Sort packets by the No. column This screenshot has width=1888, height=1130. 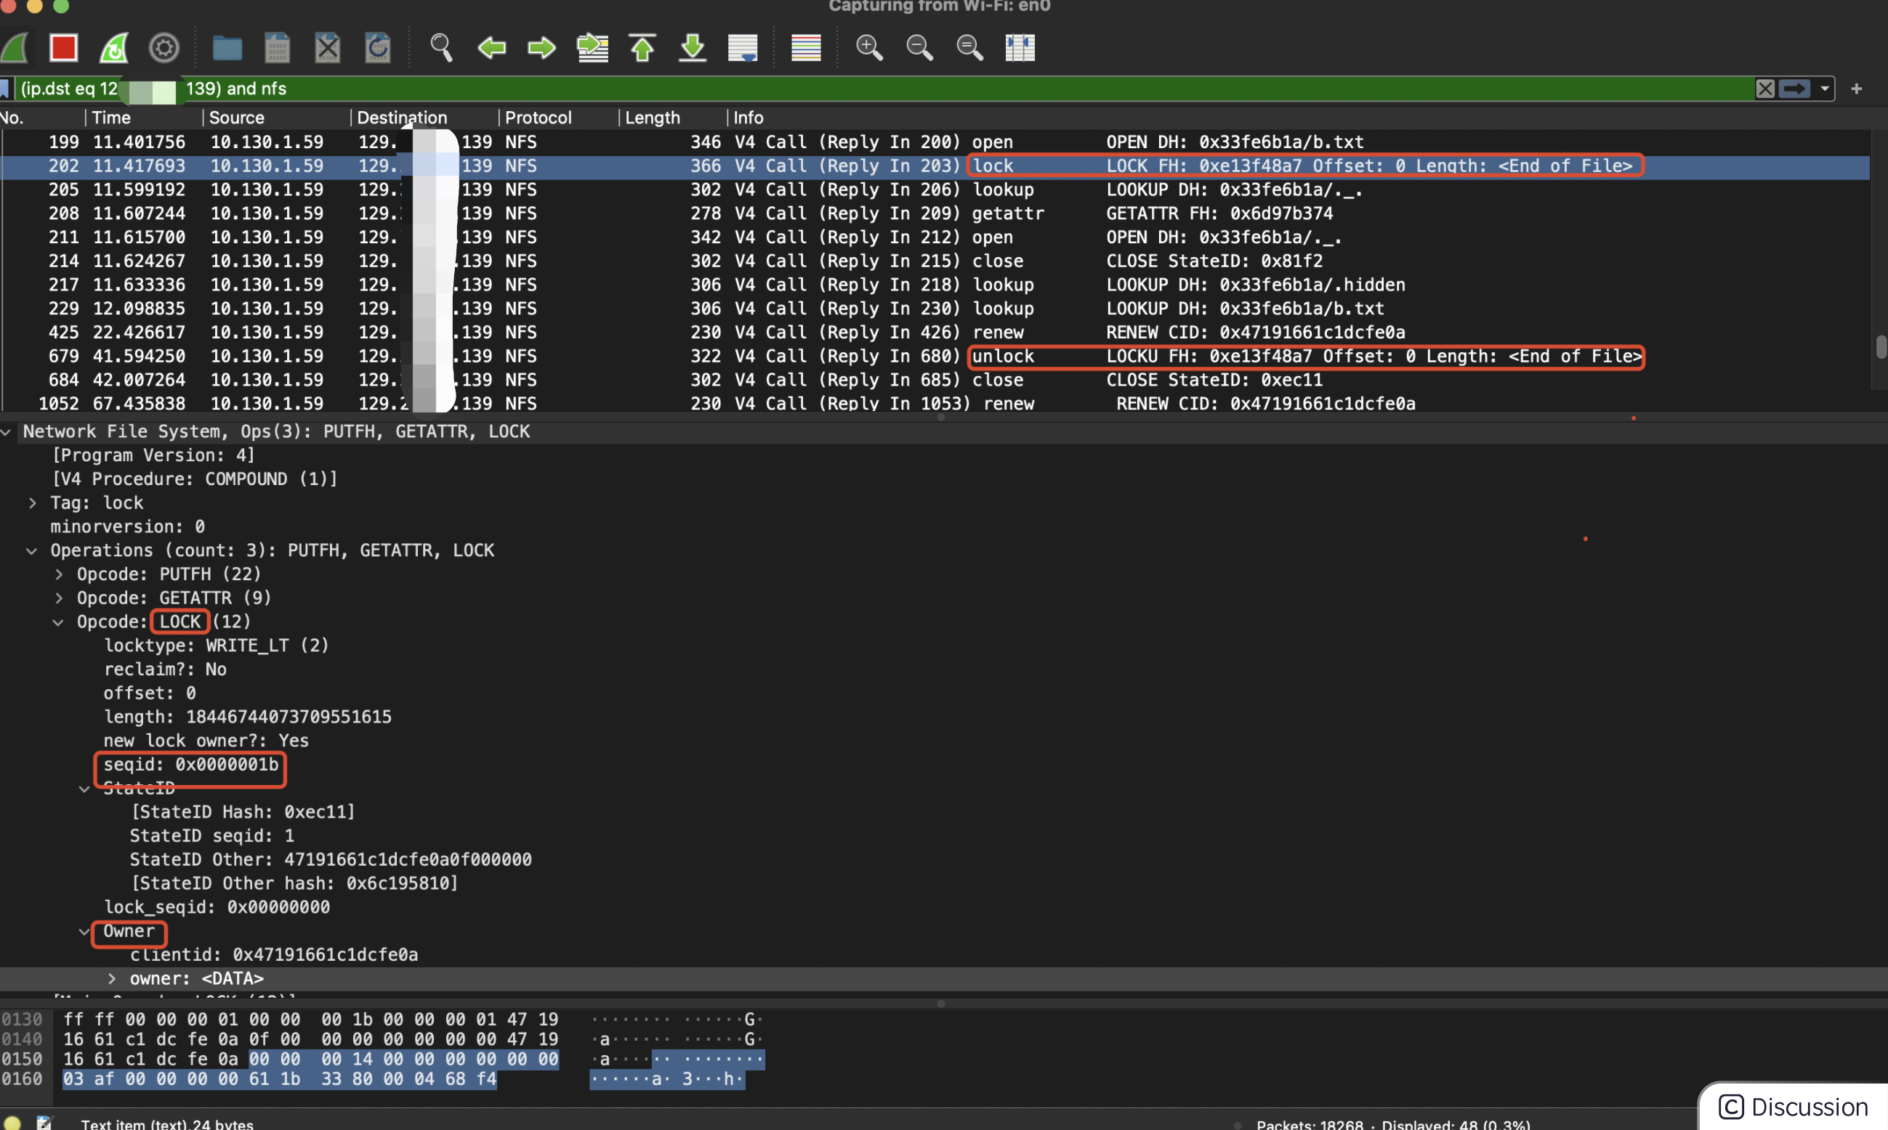pyautogui.click(x=41, y=117)
